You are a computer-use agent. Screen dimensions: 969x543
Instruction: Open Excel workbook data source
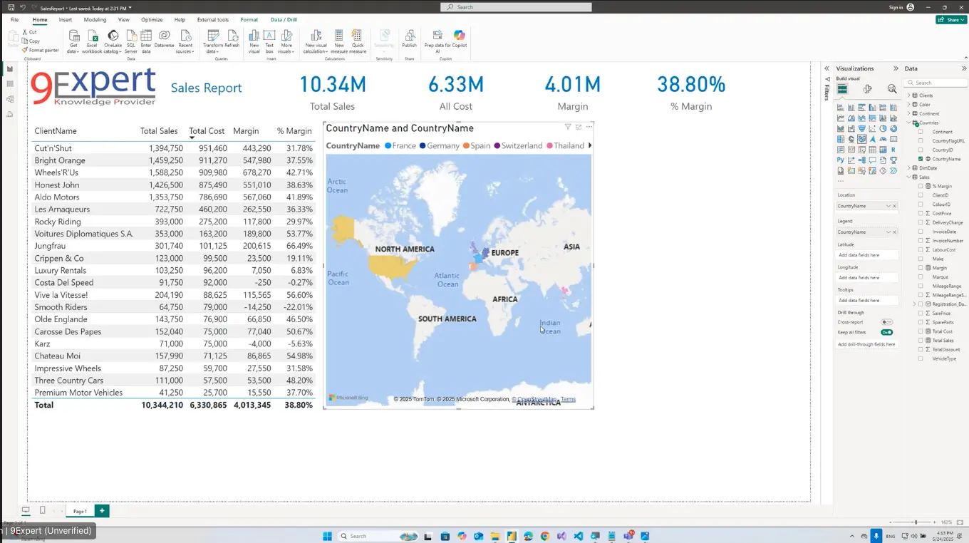pyautogui.click(x=92, y=41)
